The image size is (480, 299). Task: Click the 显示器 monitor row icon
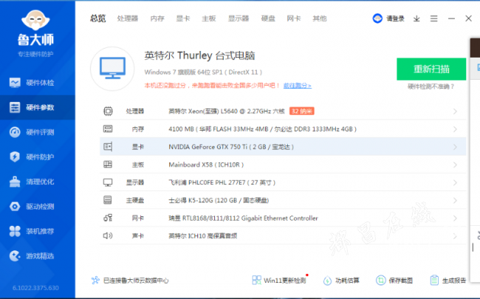point(108,182)
